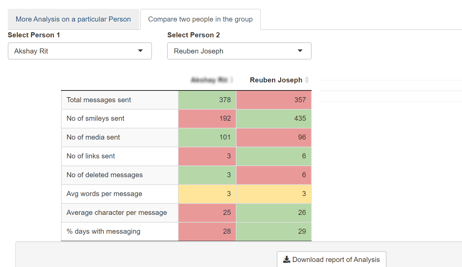Screen dimensions: 462x267
Task: Open the Select Person 1 dropdown
Action: pos(80,51)
